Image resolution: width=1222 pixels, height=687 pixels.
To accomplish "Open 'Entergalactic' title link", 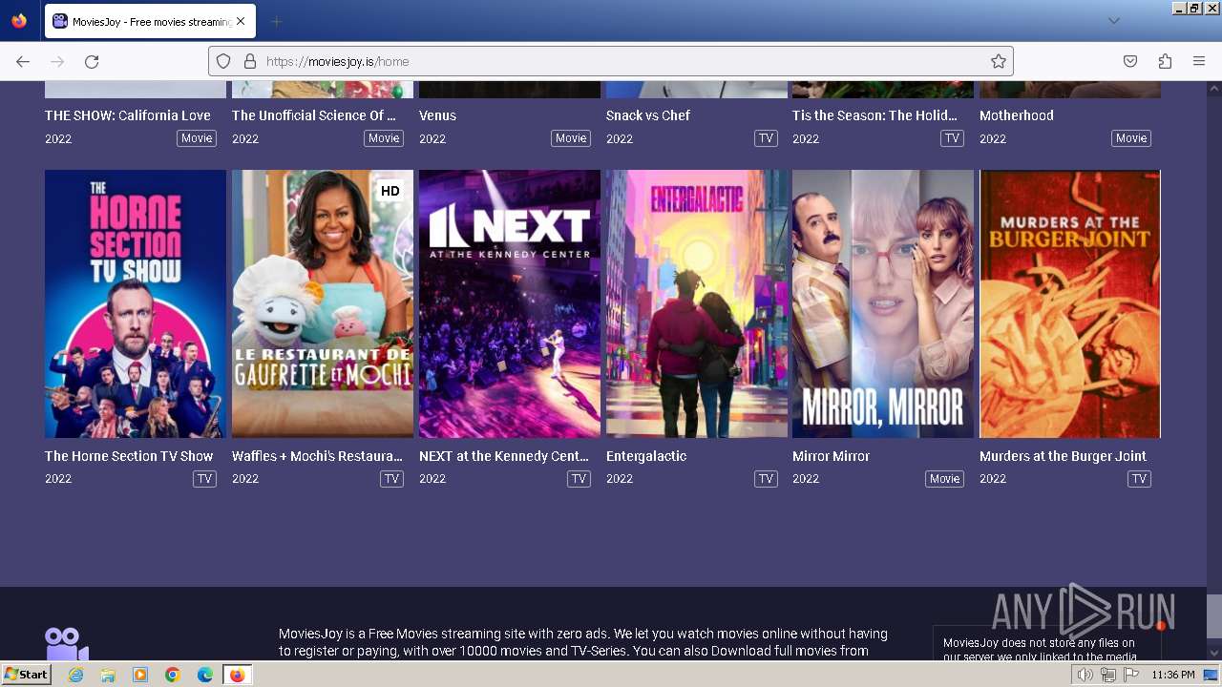I will [x=646, y=456].
